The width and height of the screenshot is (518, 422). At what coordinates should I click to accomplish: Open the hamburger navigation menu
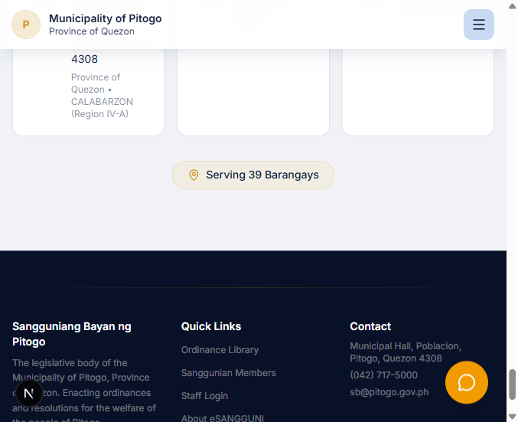[x=479, y=25]
